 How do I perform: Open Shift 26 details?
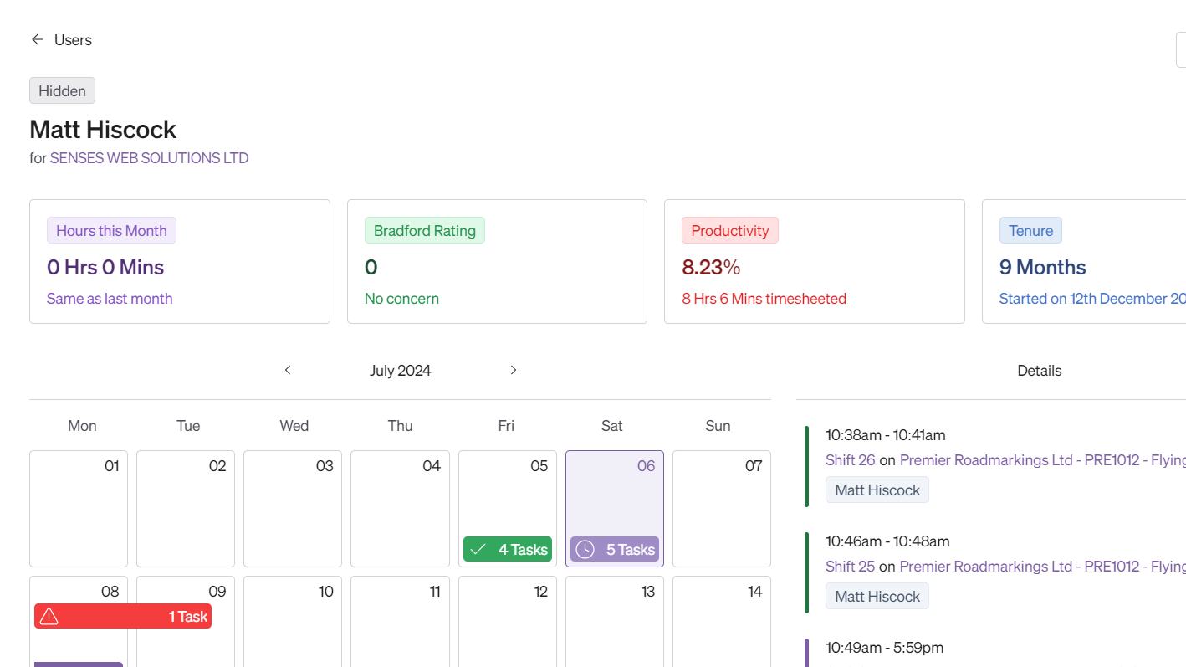850,459
